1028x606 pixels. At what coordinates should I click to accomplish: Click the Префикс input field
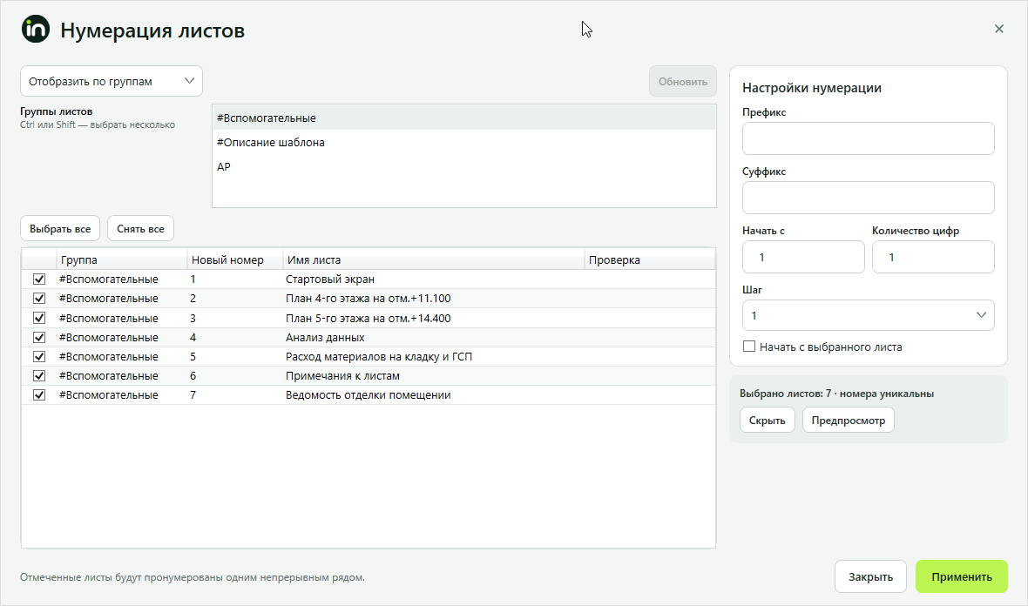[x=868, y=138]
